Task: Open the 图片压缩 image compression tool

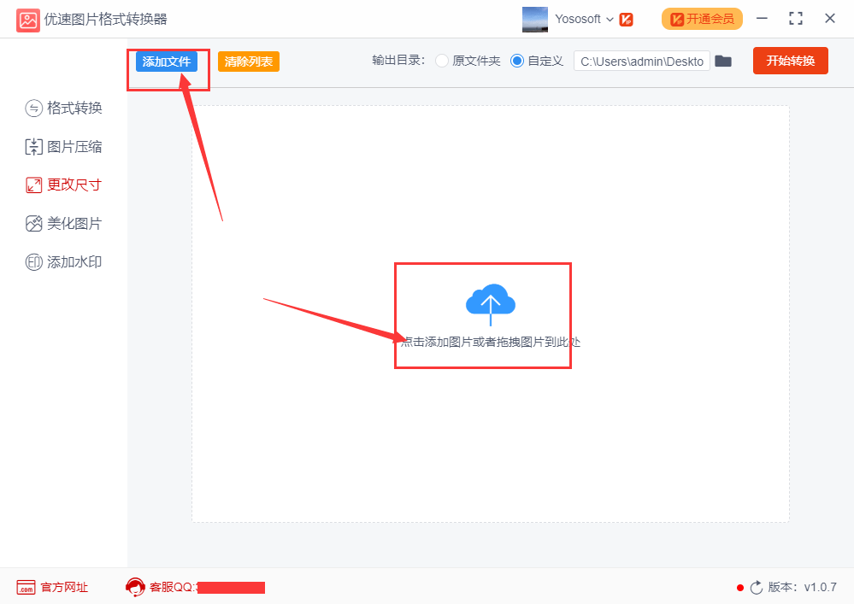Action: pos(63,146)
